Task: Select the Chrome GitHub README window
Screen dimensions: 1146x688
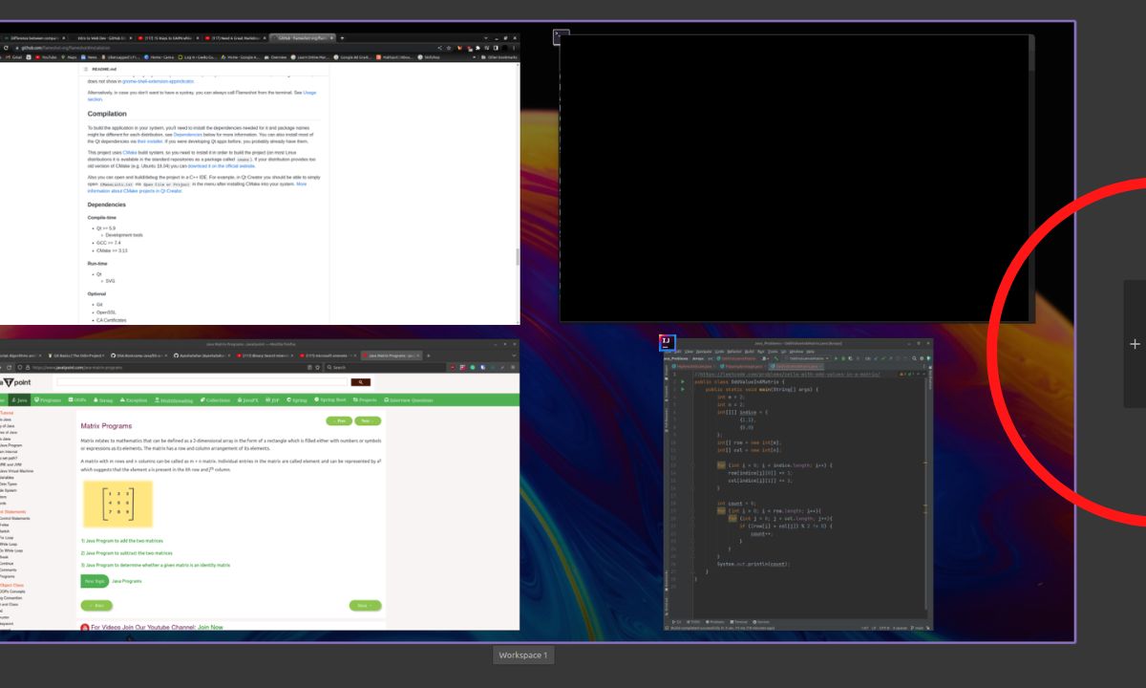Action: point(258,191)
